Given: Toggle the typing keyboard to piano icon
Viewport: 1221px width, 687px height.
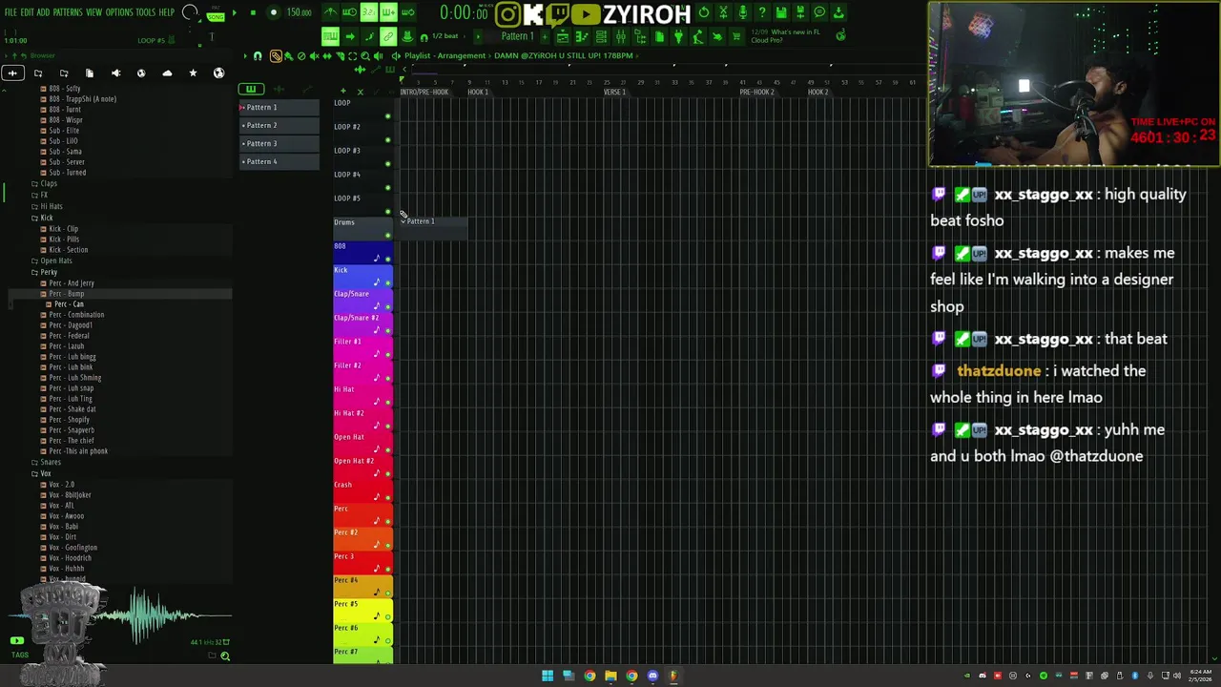Looking at the screenshot, I should pyautogui.click(x=330, y=36).
